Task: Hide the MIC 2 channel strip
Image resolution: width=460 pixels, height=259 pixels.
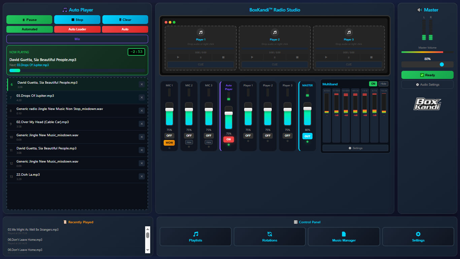Action: click(189, 142)
